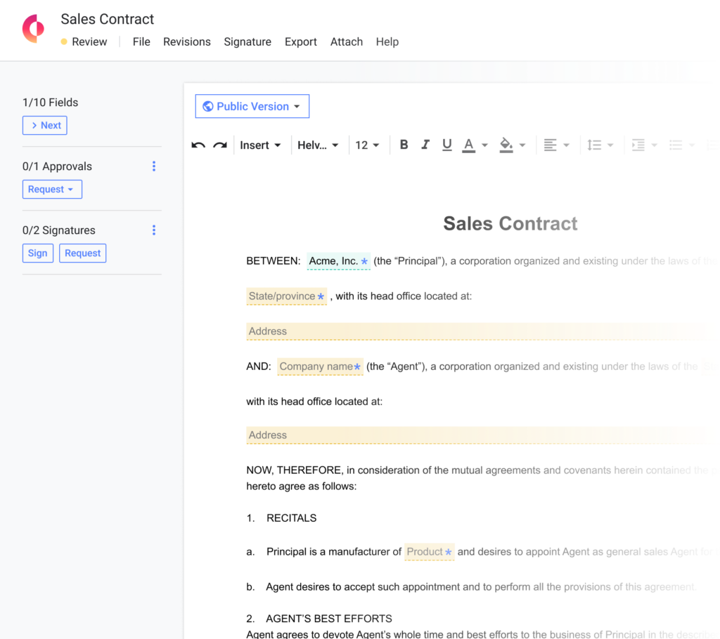Open the Signatures three-dot menu

click(154, 230)
